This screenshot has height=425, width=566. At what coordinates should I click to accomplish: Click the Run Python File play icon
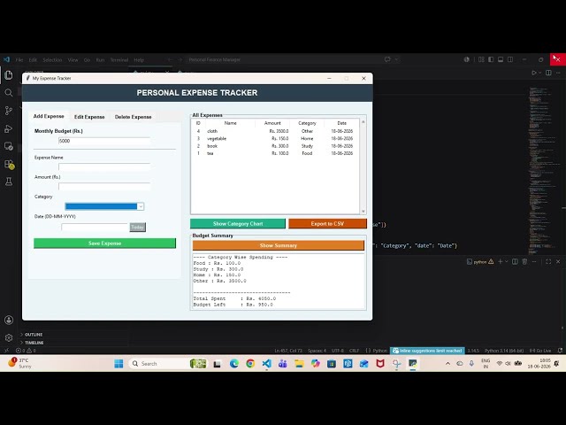[x=534, y=73]
